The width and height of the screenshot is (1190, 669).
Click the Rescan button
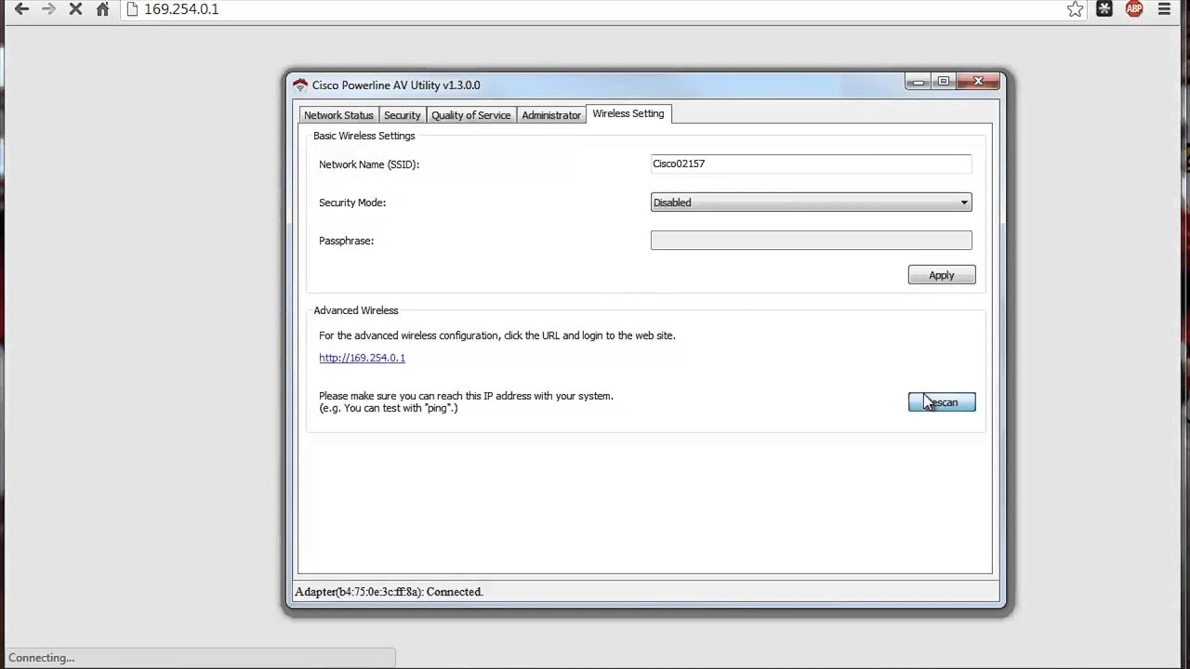[x=942, y=402]
